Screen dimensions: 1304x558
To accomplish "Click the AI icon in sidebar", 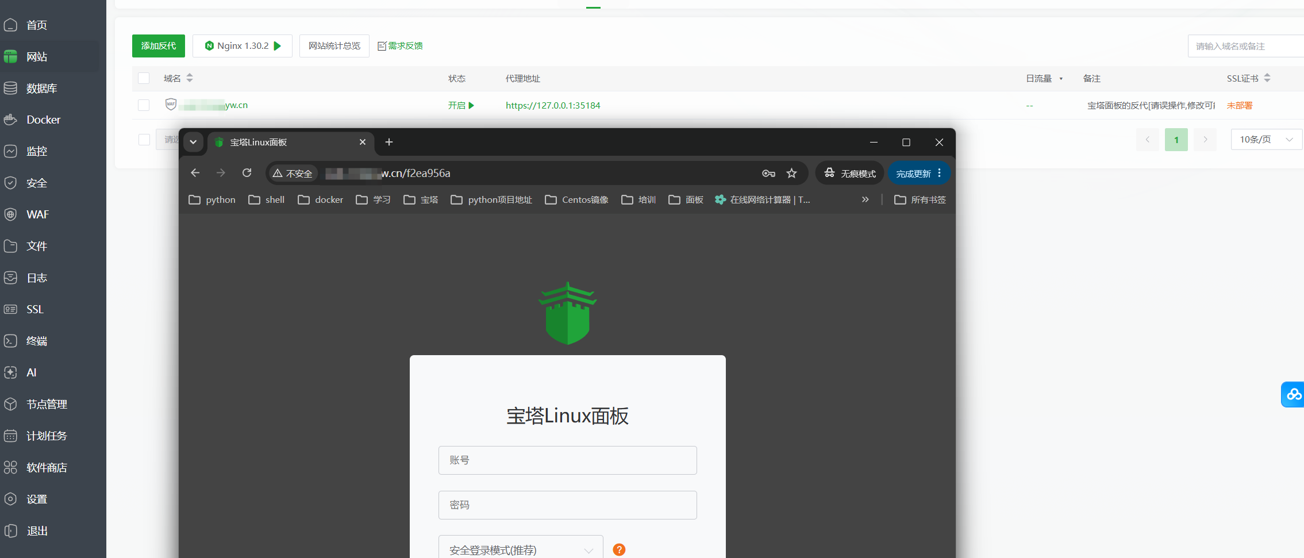I will (x=10, y=372).
